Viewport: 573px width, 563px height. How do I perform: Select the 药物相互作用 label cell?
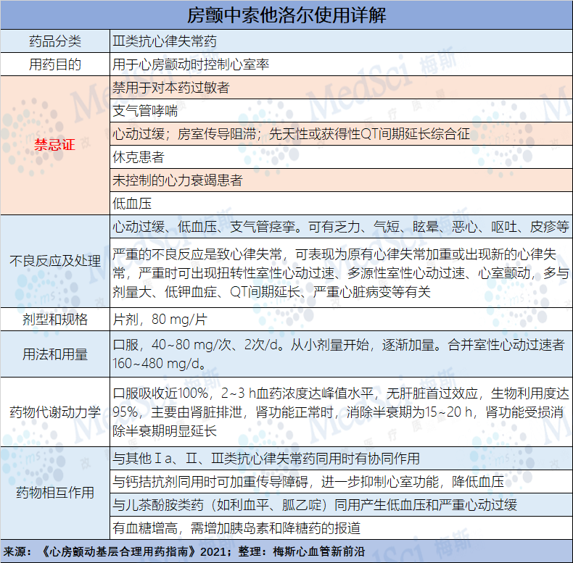coord(55,493)
